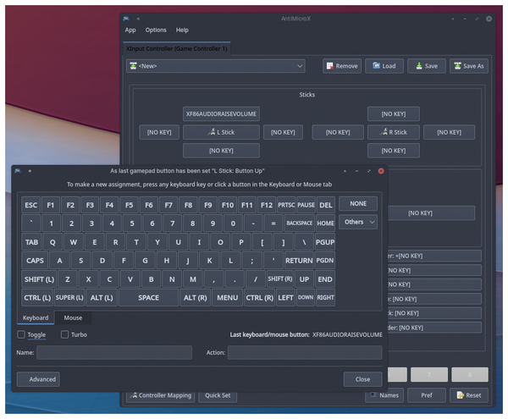This screenshot has height=419, width=508.
Task: Click the assignment dialog's pin icon
Action: [x=30, y=171]
